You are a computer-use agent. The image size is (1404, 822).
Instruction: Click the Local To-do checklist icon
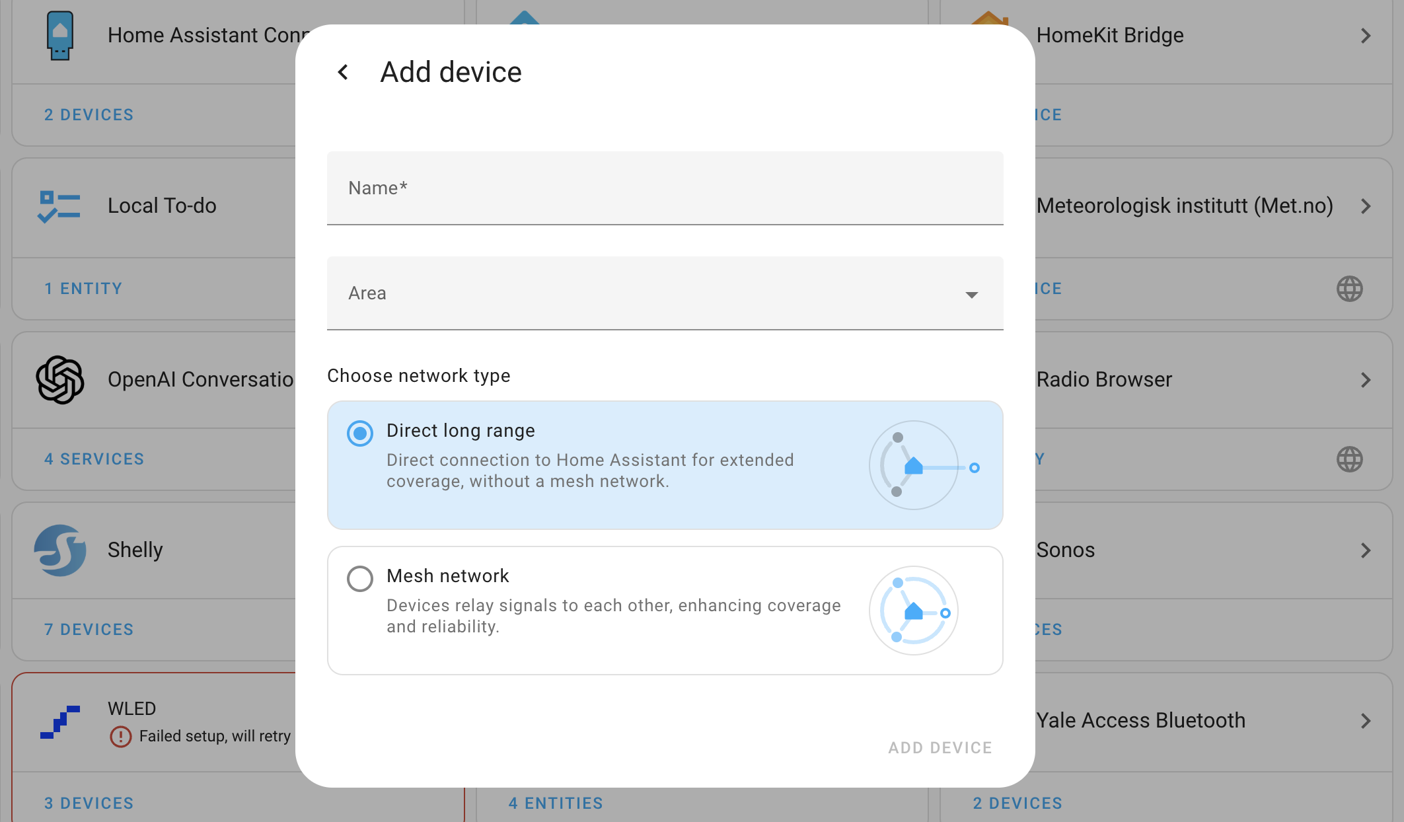click(x=58, y=205)
